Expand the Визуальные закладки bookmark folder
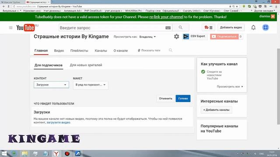 (12, 10)
